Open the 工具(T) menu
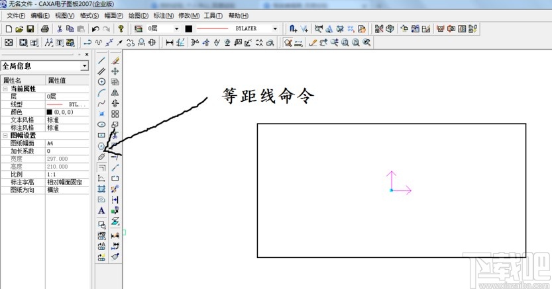Image resolution: width=552 pixels, height=289 pixels. point(213,16)
